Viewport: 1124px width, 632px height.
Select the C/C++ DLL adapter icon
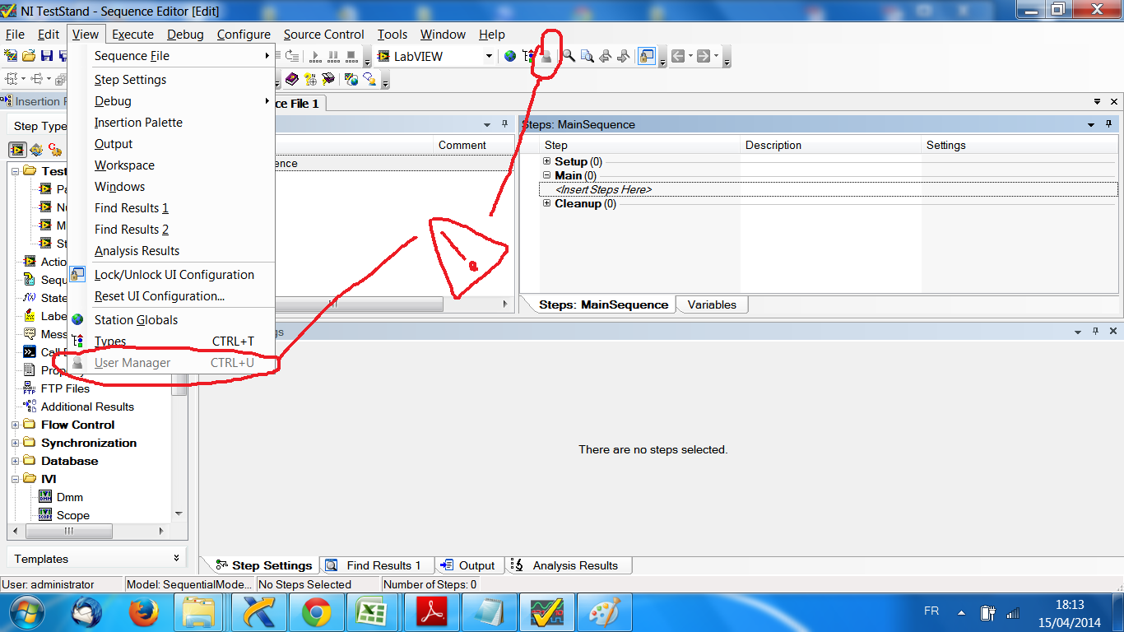tap(54, 150)
